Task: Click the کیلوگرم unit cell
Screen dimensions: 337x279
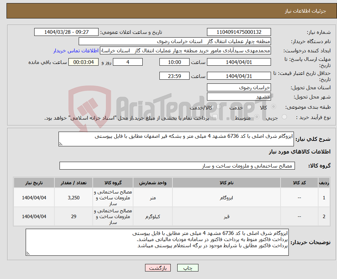Action: pos(153,216)
